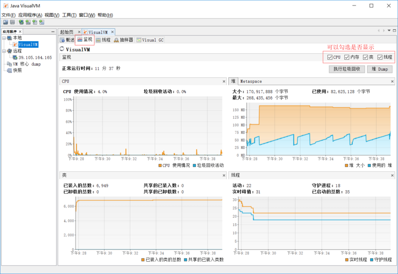
Task: Open the 应用程序(A) menu
Action: click(30, 15)
